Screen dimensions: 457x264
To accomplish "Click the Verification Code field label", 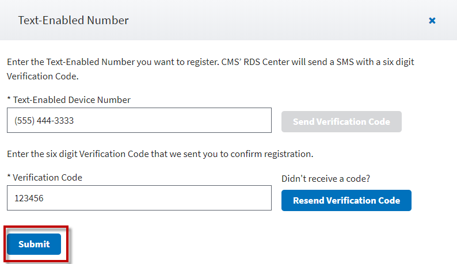I will (47, 178).
